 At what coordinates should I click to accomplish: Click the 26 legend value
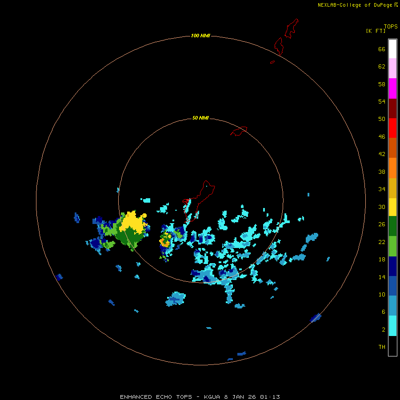click(x=382, y=224)
